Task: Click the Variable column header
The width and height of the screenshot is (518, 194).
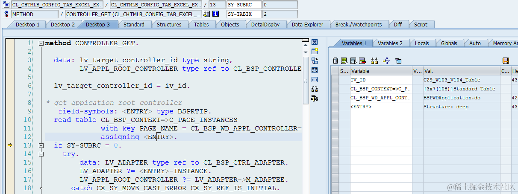Action: pos(381,71)
